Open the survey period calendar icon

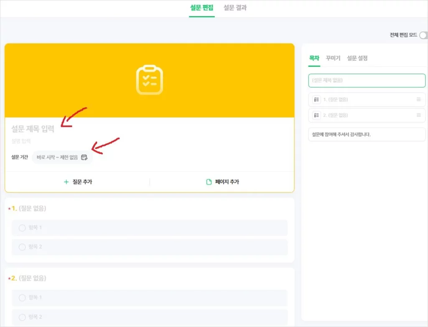(84, 157)
